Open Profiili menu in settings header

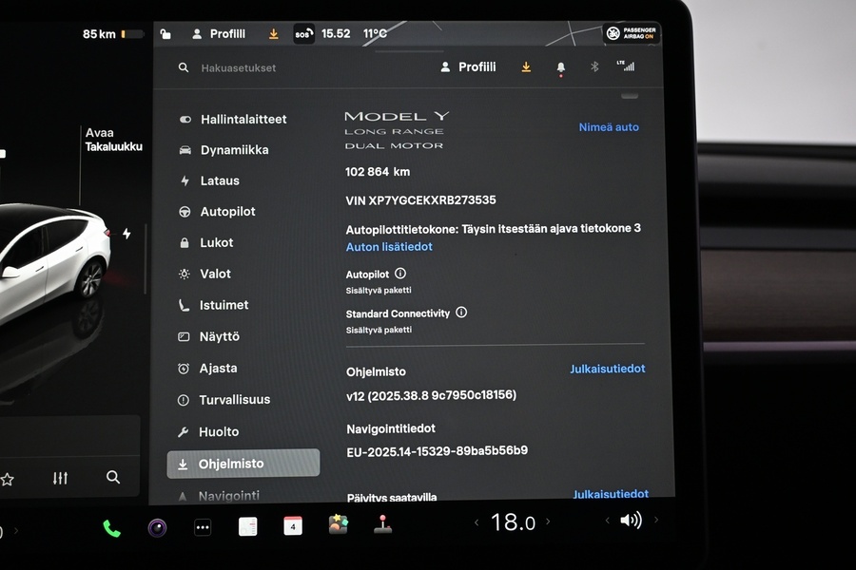click(468, 67)
